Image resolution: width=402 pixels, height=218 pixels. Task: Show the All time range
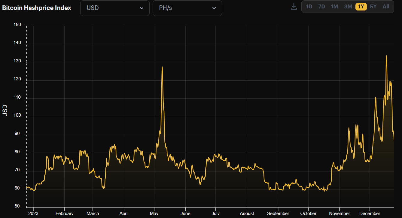(x=386, y=7)
